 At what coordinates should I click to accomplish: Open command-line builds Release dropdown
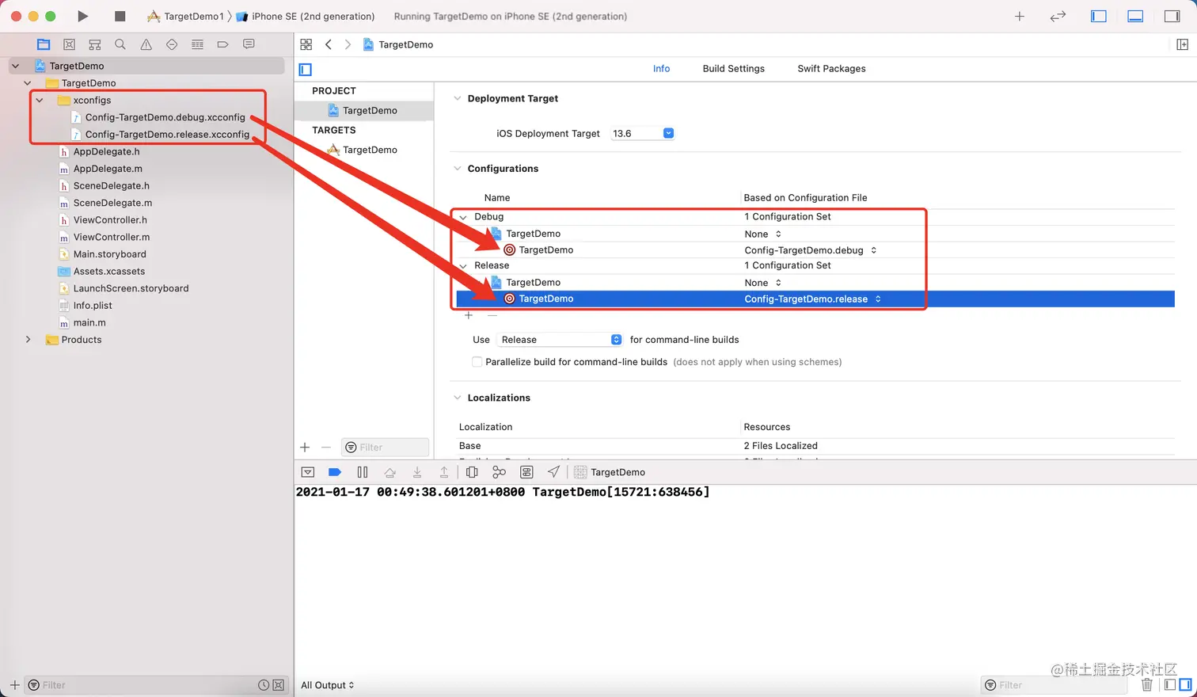560,340
